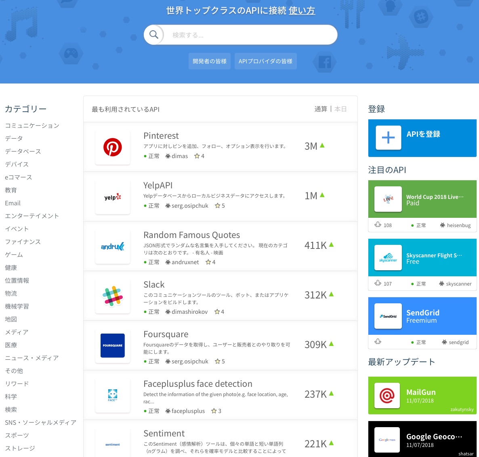Select Email category
Screen dimensions: 479x457
pyautogui.click(x=13, y=203)
